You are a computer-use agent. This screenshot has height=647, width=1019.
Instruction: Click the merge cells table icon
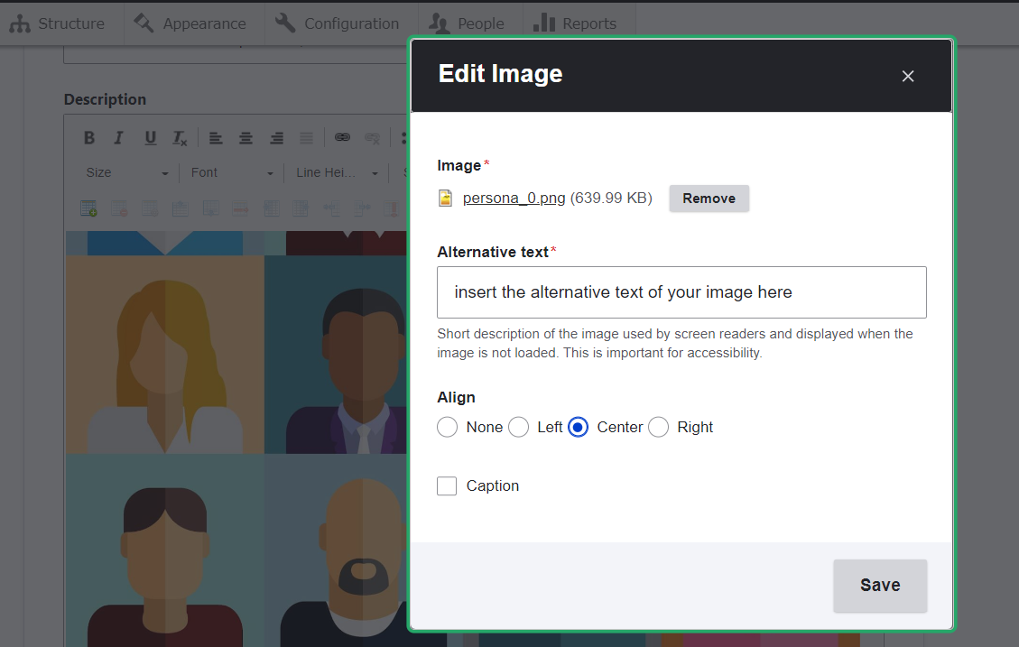coord(331,208)
